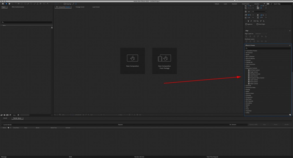Switch to the Default workspace
Viewport: 293px width, 158px height.
tap(217, 4)
